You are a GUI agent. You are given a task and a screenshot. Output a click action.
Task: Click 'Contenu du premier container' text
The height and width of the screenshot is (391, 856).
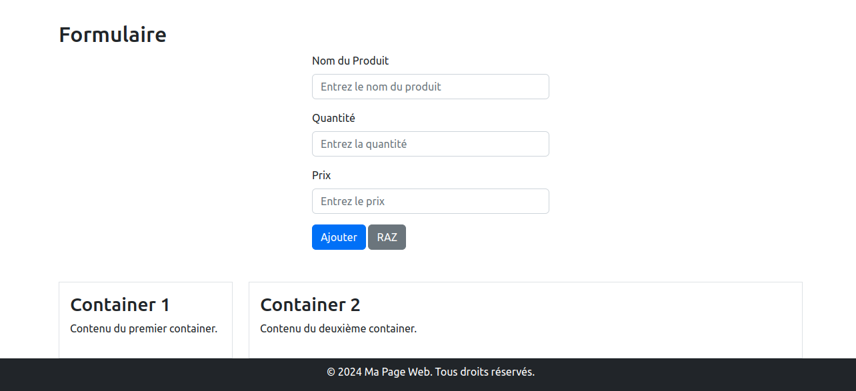coord(143,328)
